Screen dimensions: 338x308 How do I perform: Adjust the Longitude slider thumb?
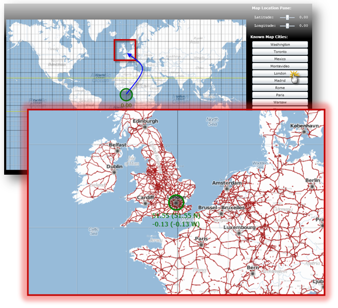[x=287, y=26]
